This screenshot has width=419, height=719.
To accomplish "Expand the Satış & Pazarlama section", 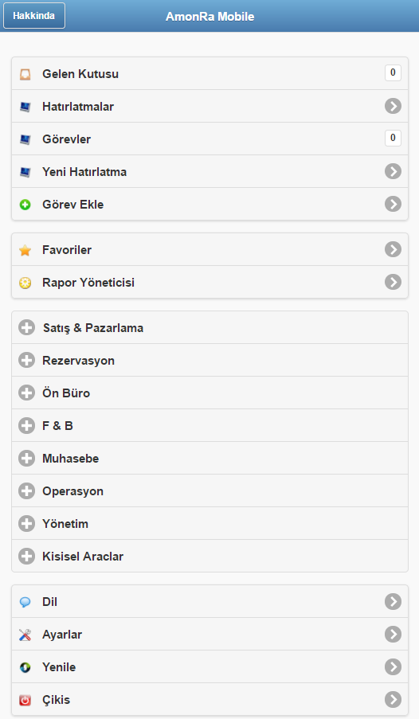I will [x=209, y=327].
